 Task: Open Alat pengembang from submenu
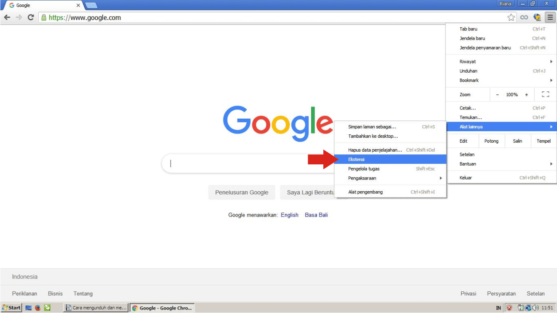pyautogui.click(x=390, y=192)
